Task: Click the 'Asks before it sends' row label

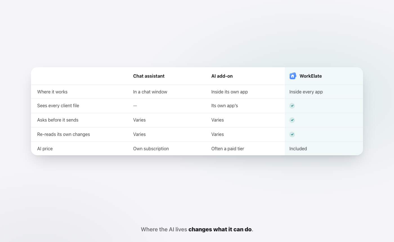Action: (x=58, y=120)
